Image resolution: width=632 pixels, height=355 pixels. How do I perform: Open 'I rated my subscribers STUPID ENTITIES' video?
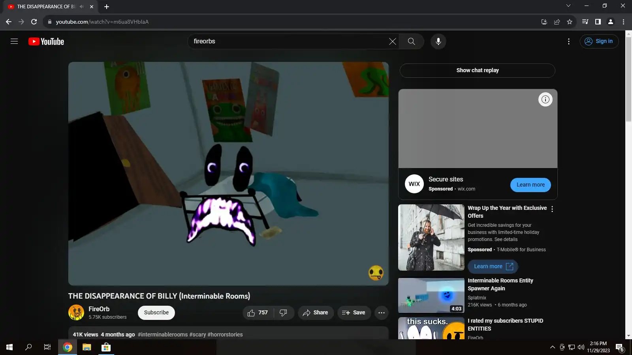coord(505,325)
